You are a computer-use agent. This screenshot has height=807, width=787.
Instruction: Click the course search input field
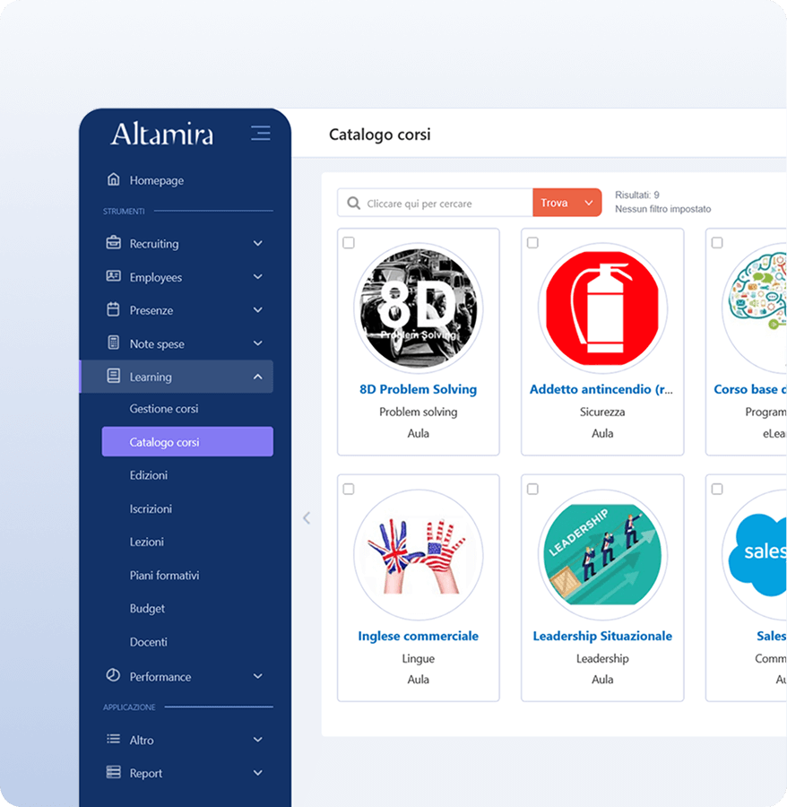click(x=444, y=204)
